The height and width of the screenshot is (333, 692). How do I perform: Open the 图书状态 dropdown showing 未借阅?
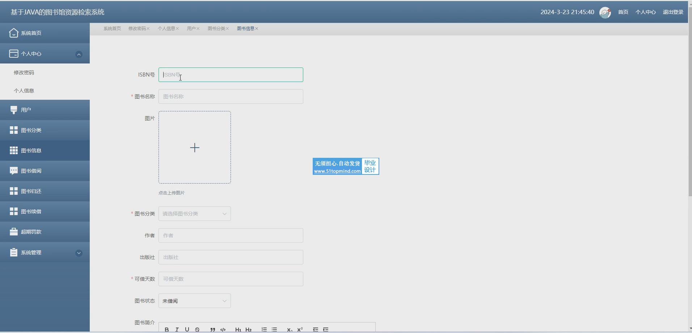195,301
